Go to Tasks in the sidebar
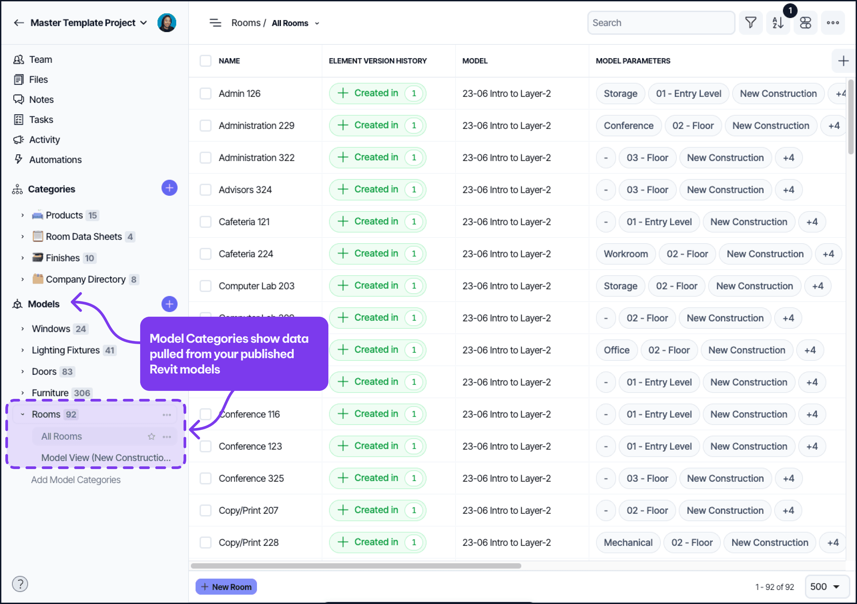Screen dimensions: 857x604 (41, 120)
